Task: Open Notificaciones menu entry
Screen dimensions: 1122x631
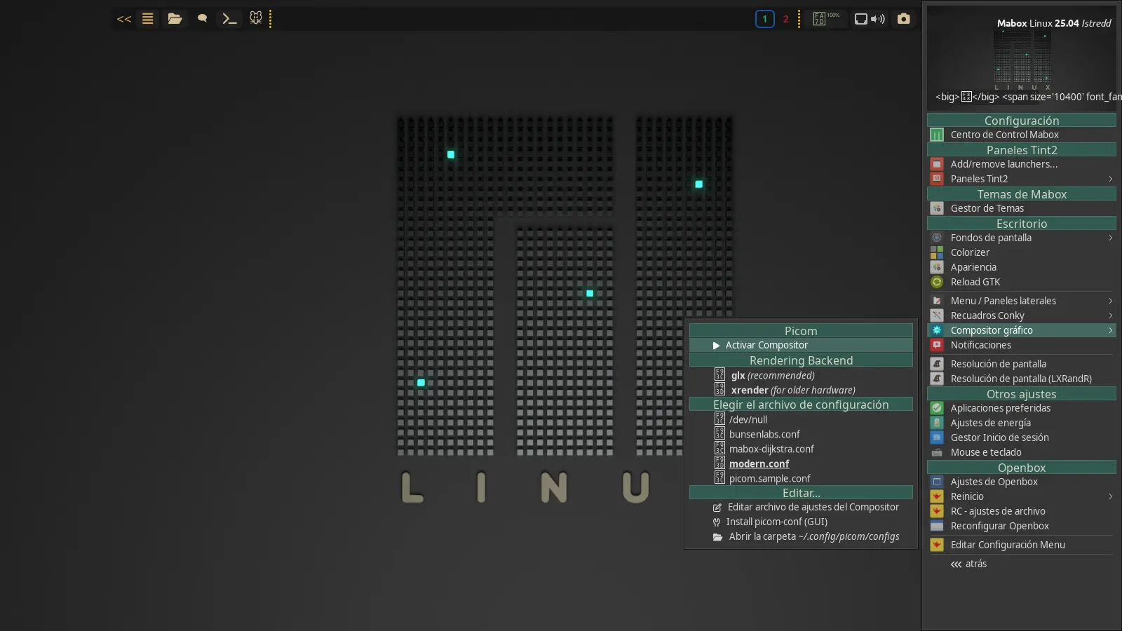Action: 980,345
